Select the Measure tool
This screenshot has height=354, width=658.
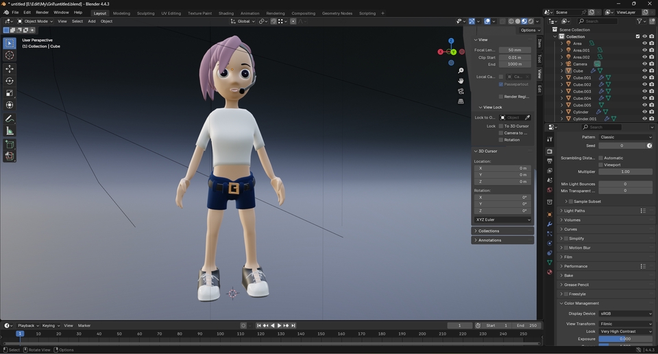point(10,131)
